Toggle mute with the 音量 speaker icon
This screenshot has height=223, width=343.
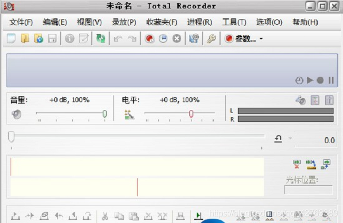[x=16, y=114]
